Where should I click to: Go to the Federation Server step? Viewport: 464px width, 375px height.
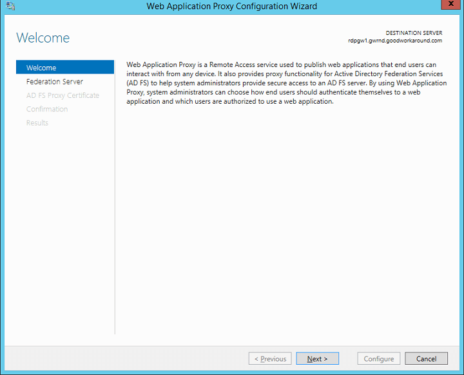click(55, 82)
